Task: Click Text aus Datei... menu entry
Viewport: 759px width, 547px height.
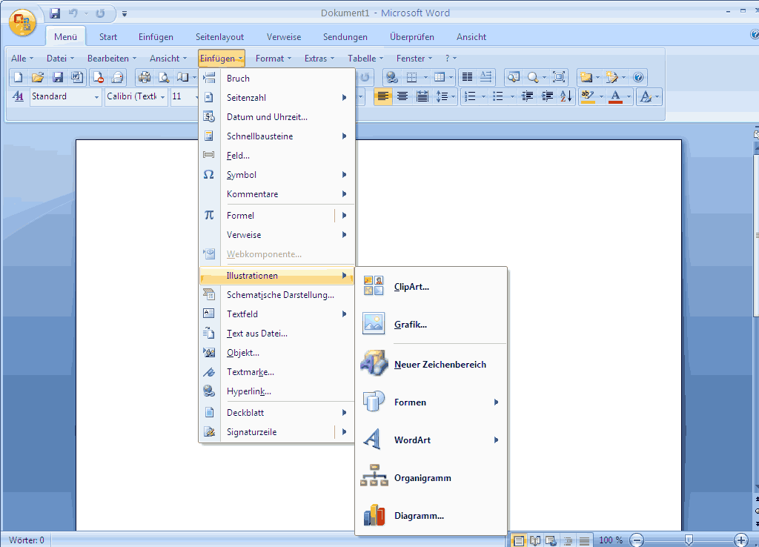Action: [x=277, y=333]
